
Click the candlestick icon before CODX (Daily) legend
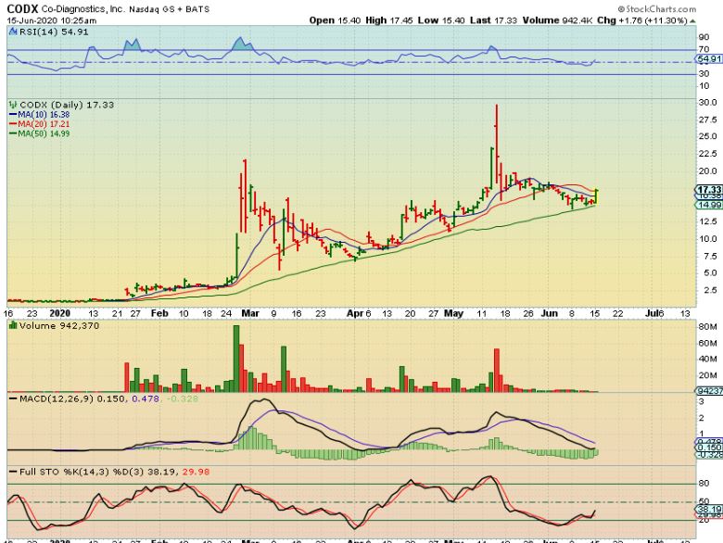[13, 105]
